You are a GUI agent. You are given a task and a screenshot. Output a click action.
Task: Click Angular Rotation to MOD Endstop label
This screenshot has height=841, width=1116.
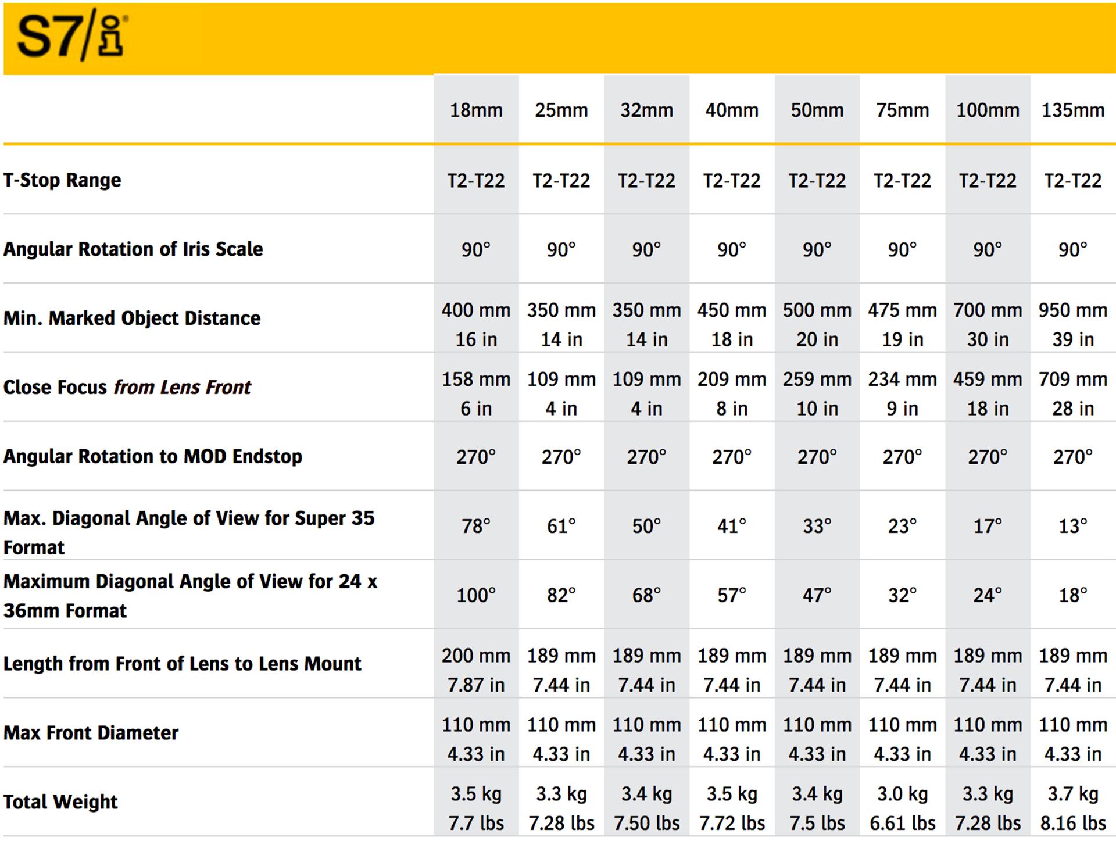pyautogui.click(x=153, y=457)
